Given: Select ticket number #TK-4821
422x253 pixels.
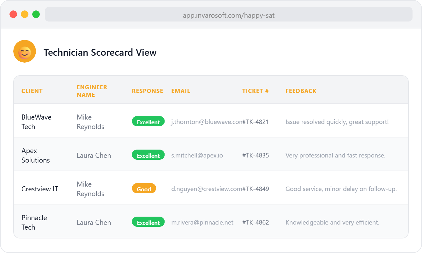Looking at the screenshot, I should tap(256, 122).
